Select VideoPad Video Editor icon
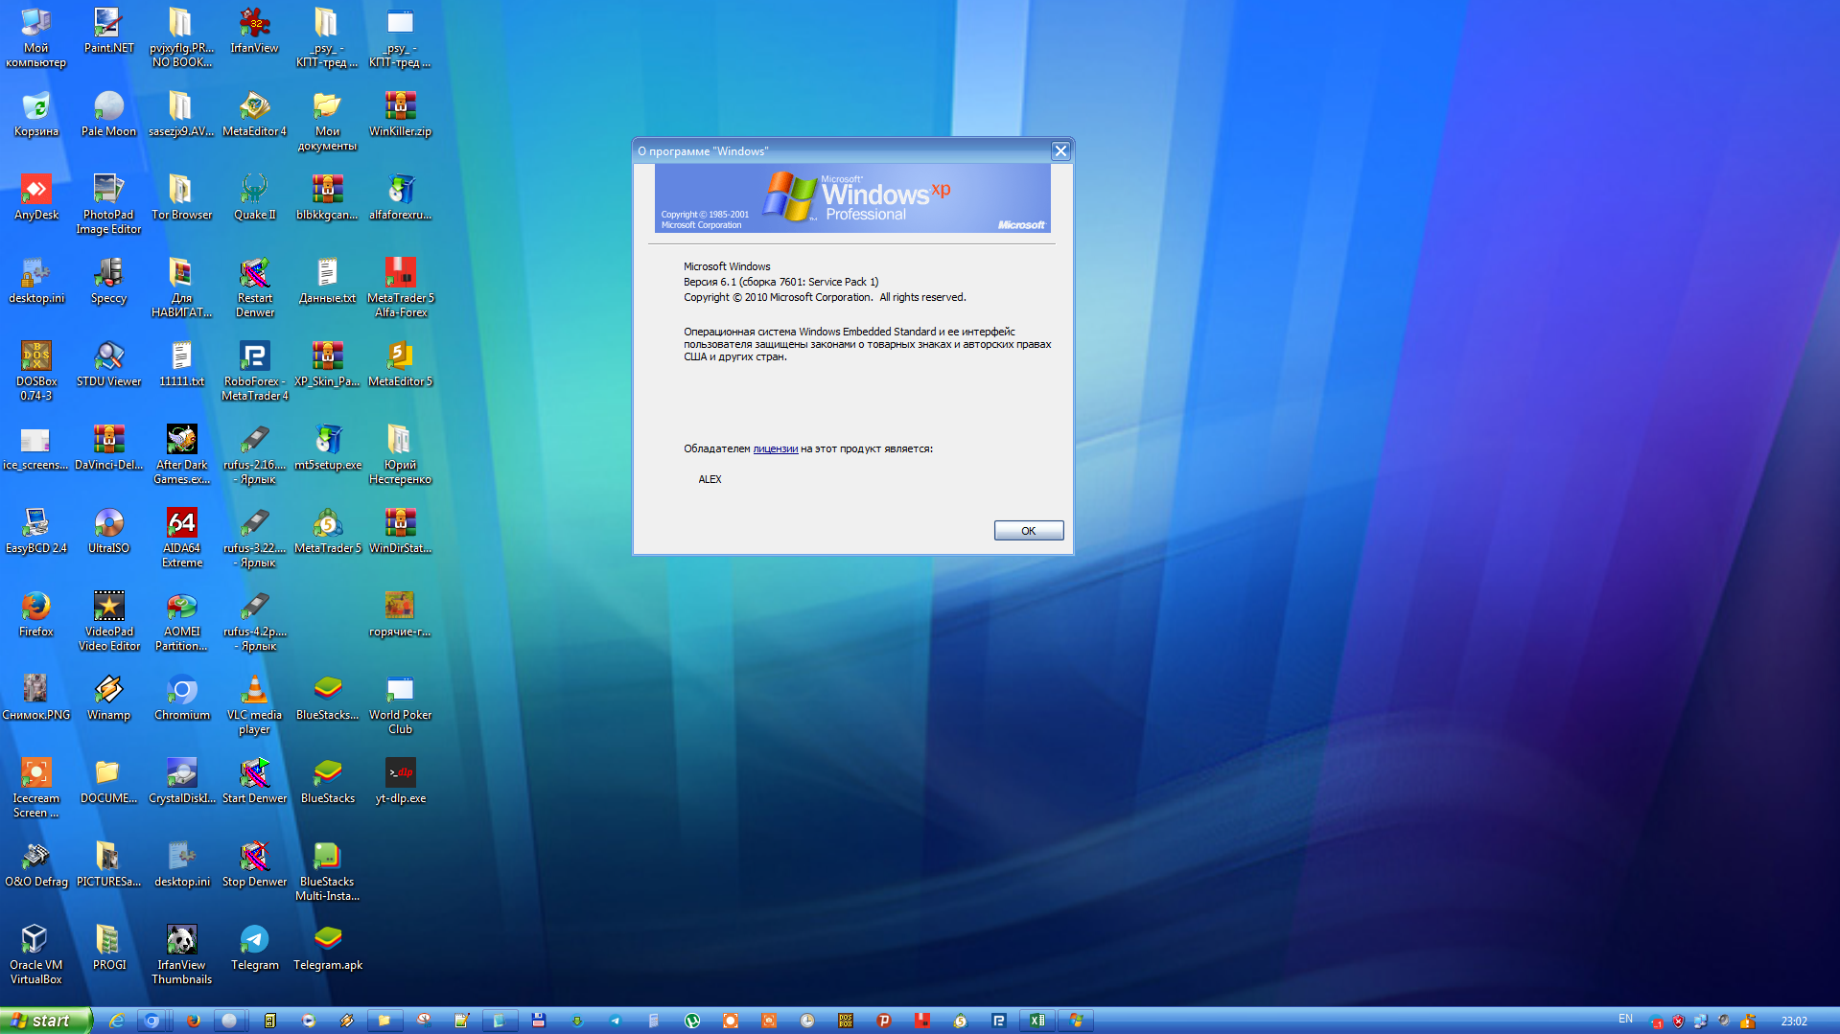1840x1034 pixels. pyautogui.click(x=108, y=621)
